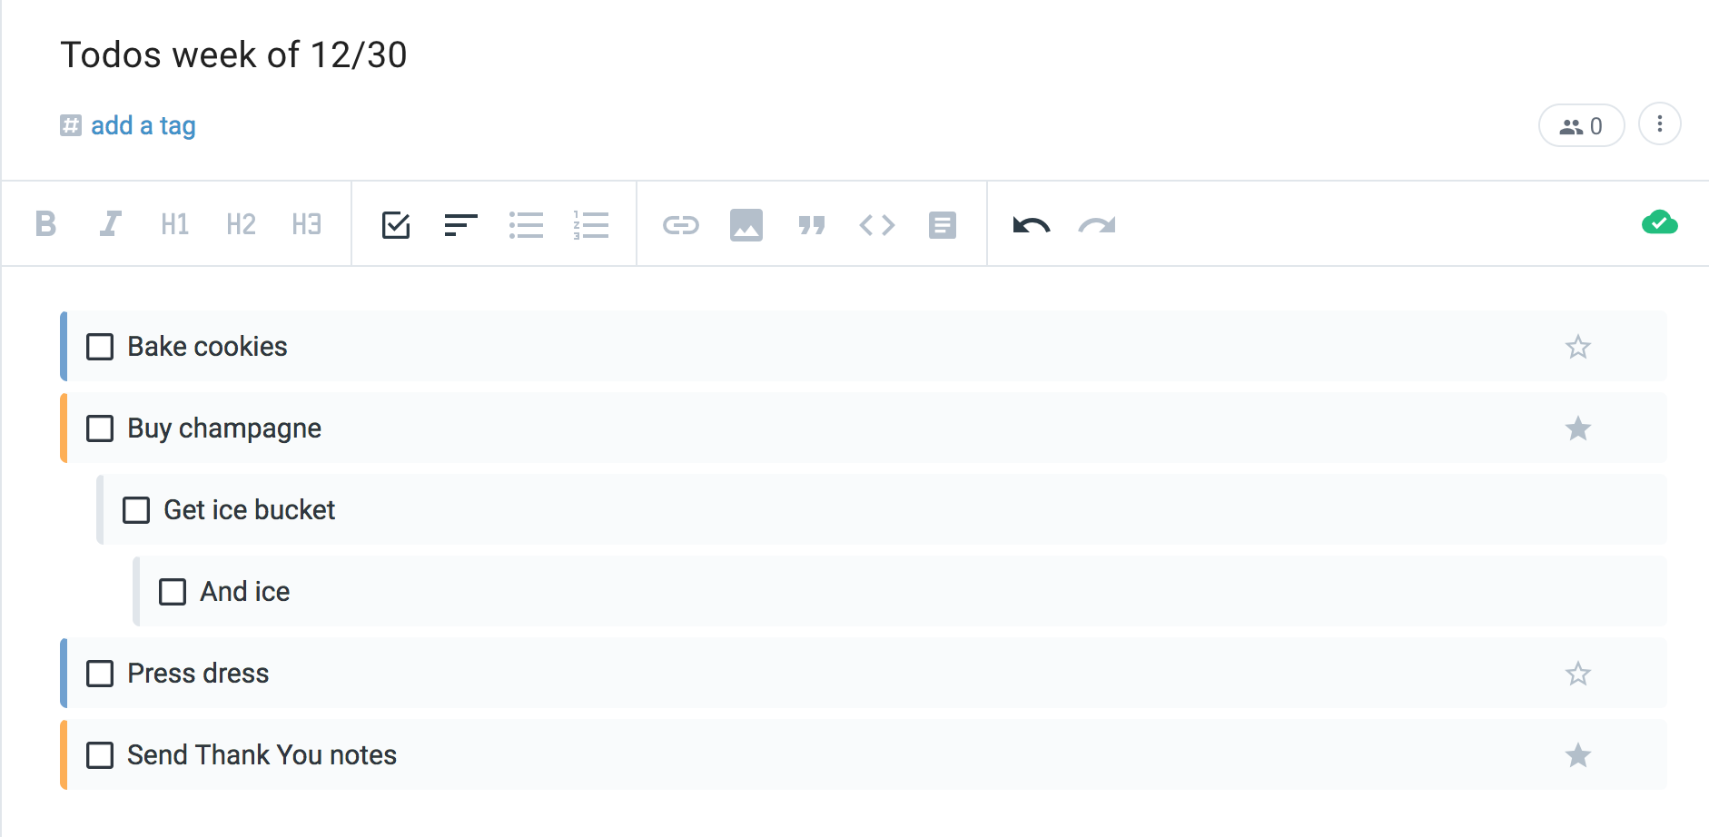This screenshot has height=837, width=1709.
Task: Open the three-dot options menu
Action: coord(1660,125)
